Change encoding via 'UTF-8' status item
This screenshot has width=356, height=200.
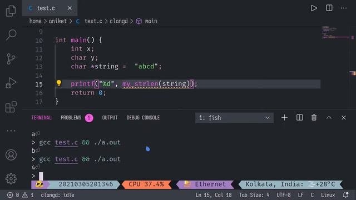(x=284, y=195)
